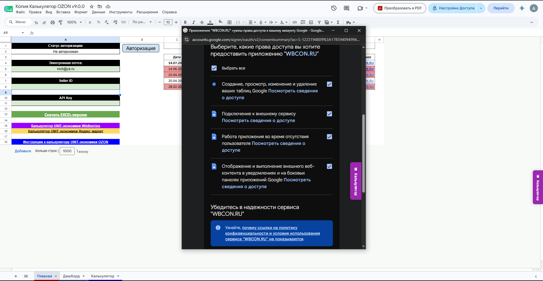Star the document

[92, 6]
